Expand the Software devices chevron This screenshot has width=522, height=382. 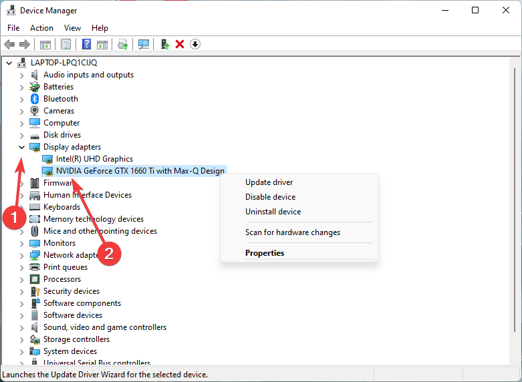point(21,316)
